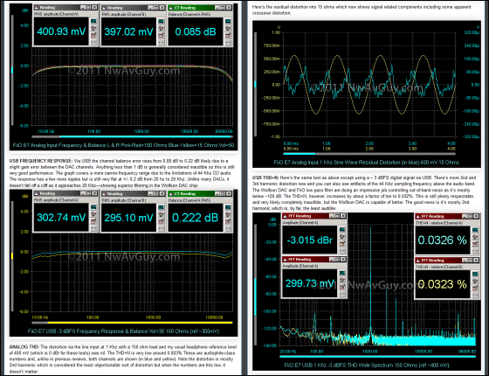
Task: Click the sine wave residual distortion caption
Action: click(x=367, y=162)
